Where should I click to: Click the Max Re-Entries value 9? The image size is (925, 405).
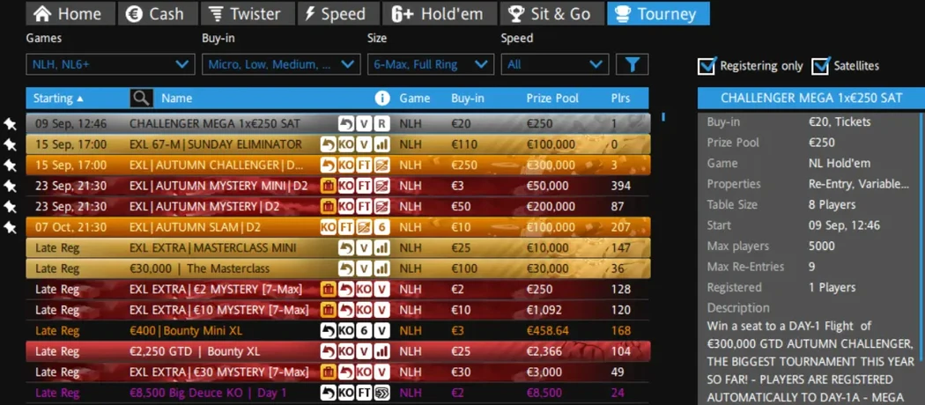(811, 267)
